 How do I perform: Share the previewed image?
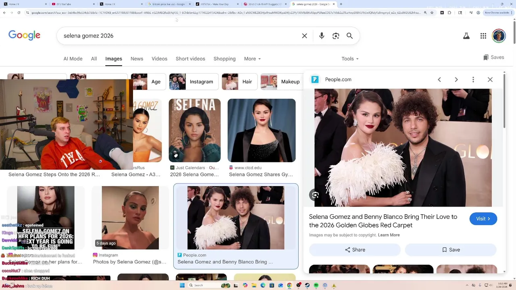[355, 250]
